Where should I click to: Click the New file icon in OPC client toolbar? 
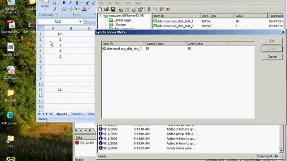point(100,9)
